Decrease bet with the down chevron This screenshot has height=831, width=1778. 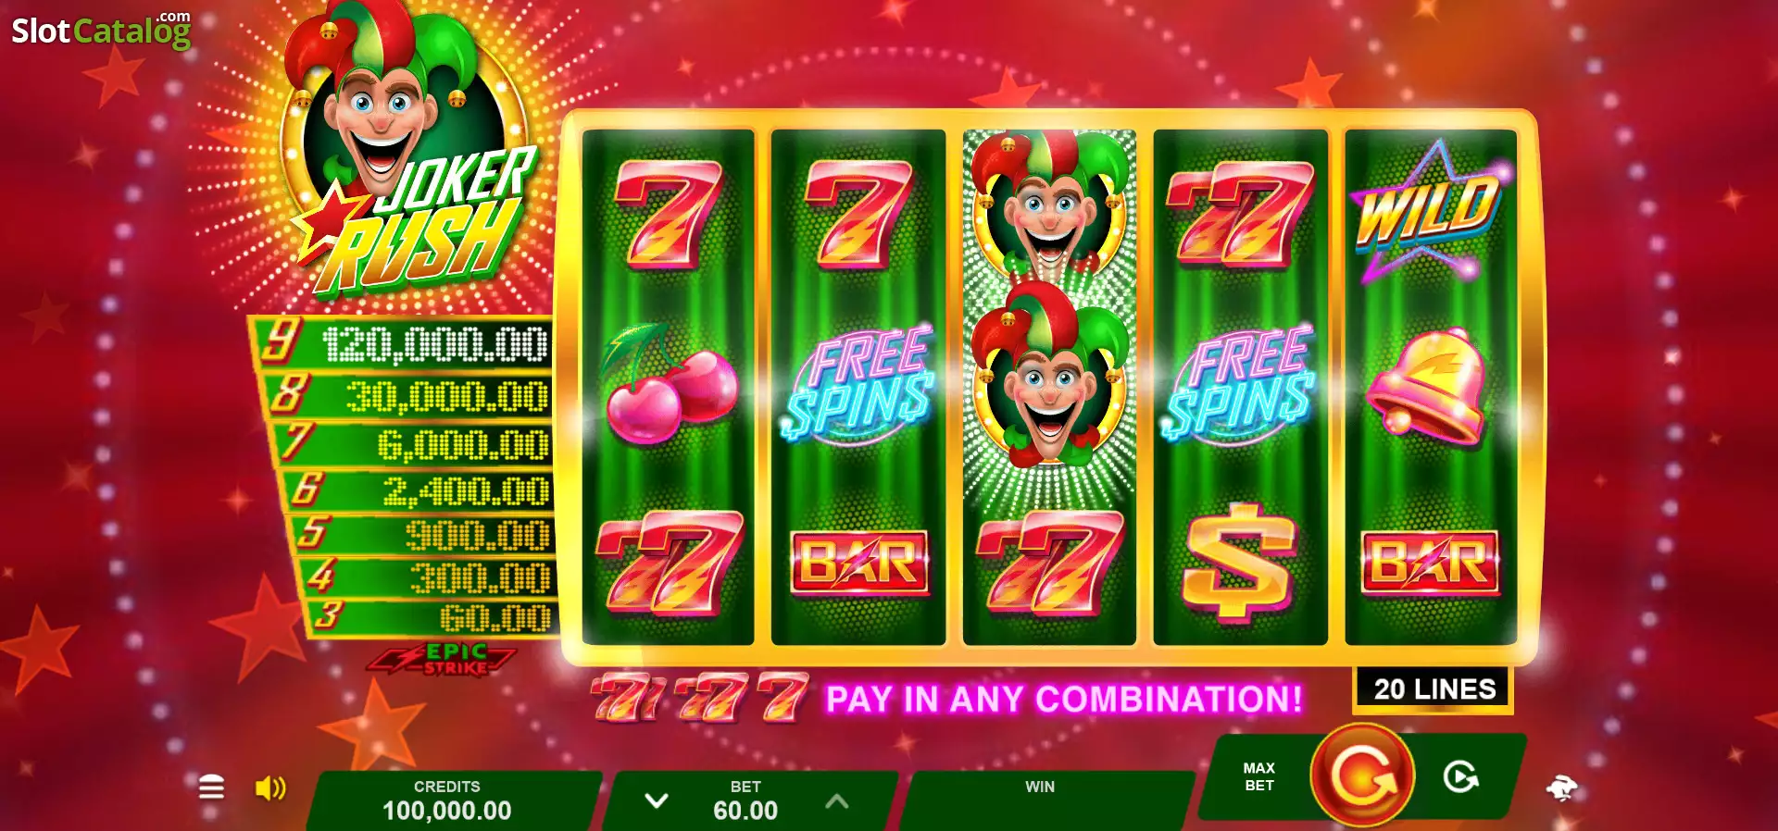[657, 800]
